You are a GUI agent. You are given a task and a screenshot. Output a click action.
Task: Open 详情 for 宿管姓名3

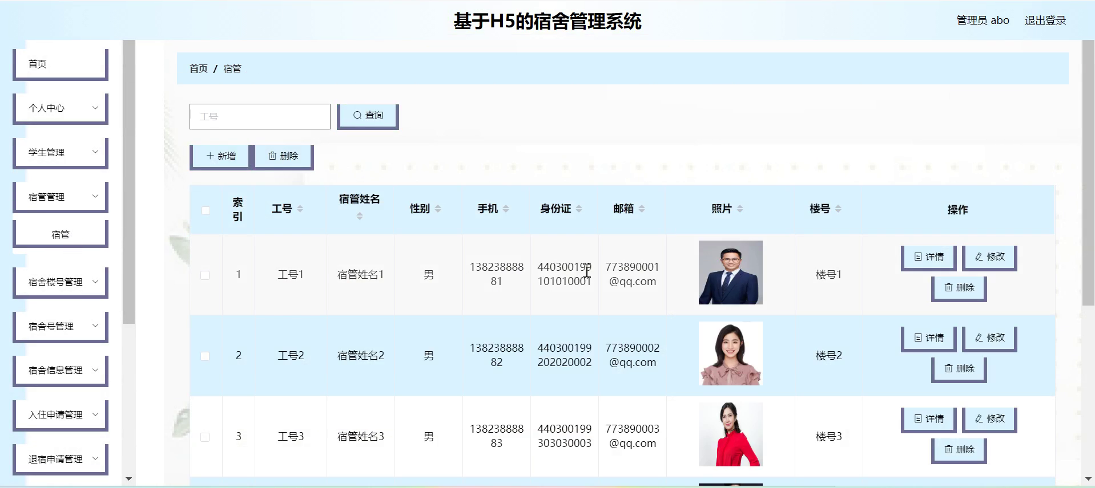click(929, 419)
